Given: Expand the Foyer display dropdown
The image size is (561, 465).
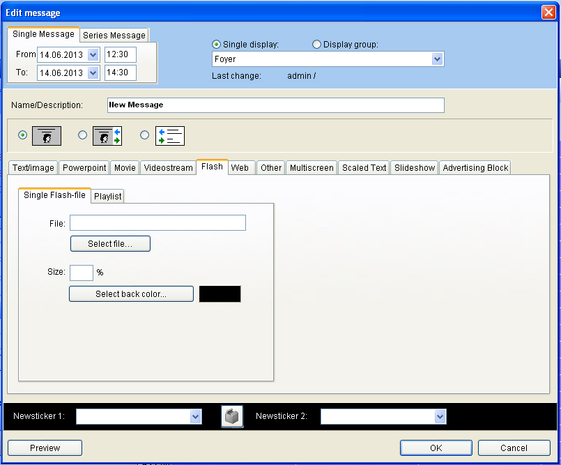Looking at the screenshot, I should [x=437, y=59].
